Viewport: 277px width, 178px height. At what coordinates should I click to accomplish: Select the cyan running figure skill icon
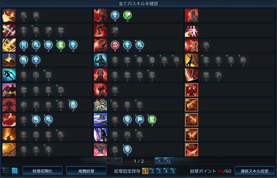(x=9, y=75)
